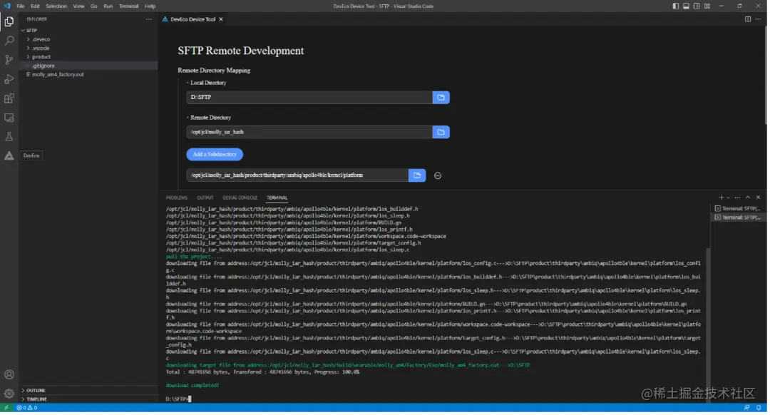Screen dimensions: 770x415
Task: Open the Terminal menu
Action: point(129,6)
